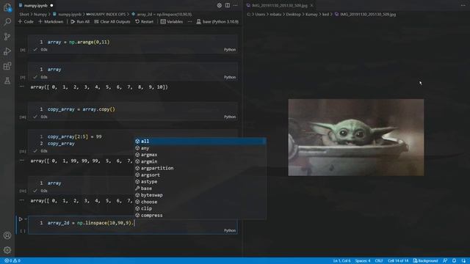Restart the notebook kernel
Image resolution: width=470 pixels, height=264 pixels.
click(x=144, y=21)
